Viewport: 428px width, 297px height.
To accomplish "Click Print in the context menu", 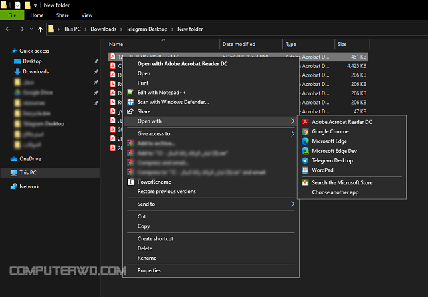I will [143, 83].
